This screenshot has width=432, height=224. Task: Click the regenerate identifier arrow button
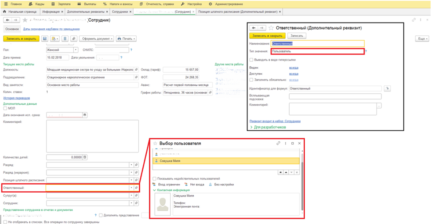pos(387,89)
